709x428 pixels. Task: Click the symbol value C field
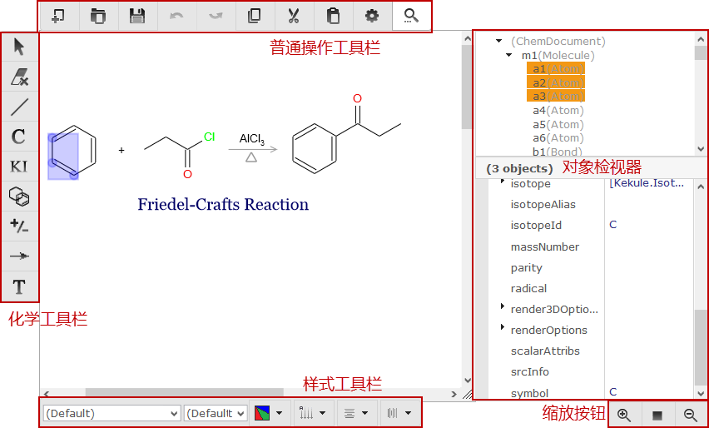coord(648,392)
